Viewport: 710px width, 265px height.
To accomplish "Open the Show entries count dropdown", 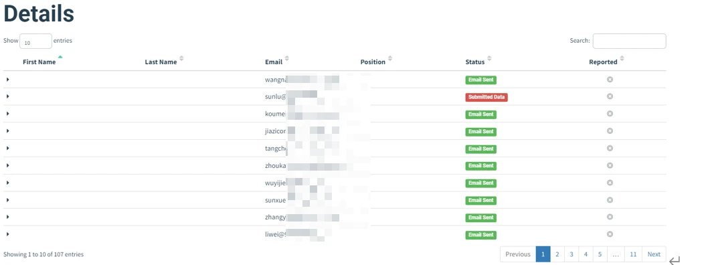I will coord(35,41).
